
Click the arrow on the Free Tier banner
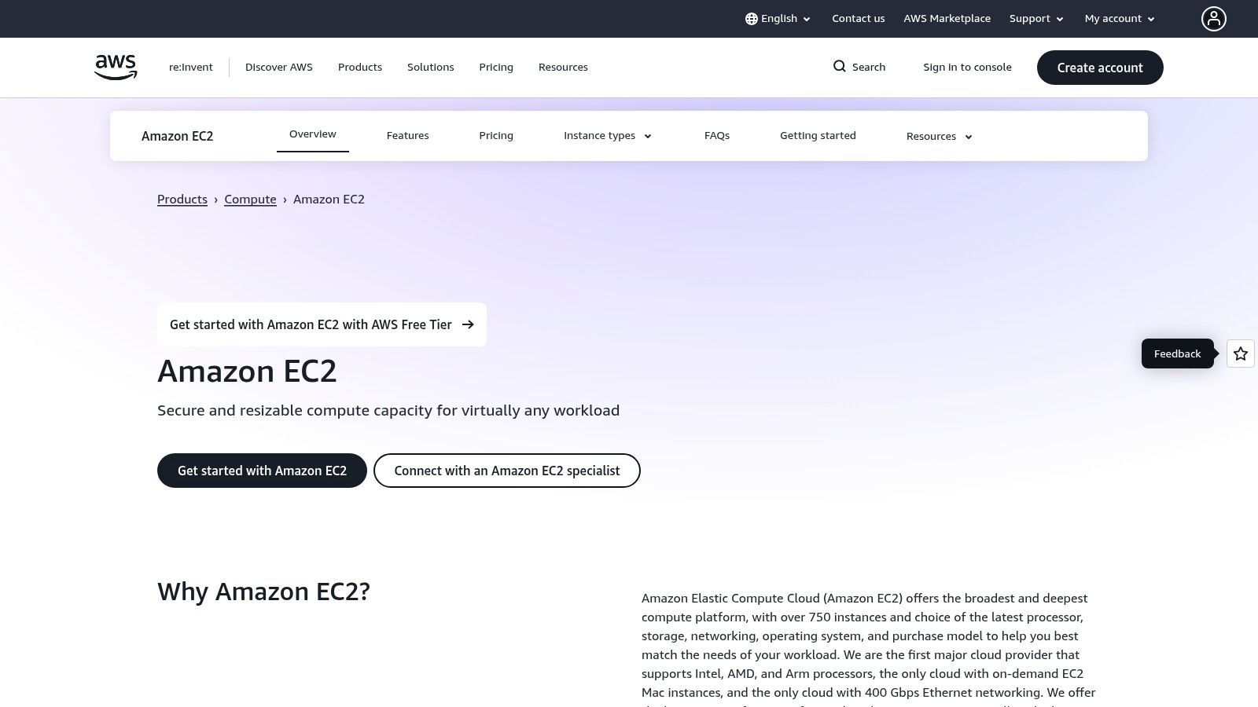[x=468, y=324]
